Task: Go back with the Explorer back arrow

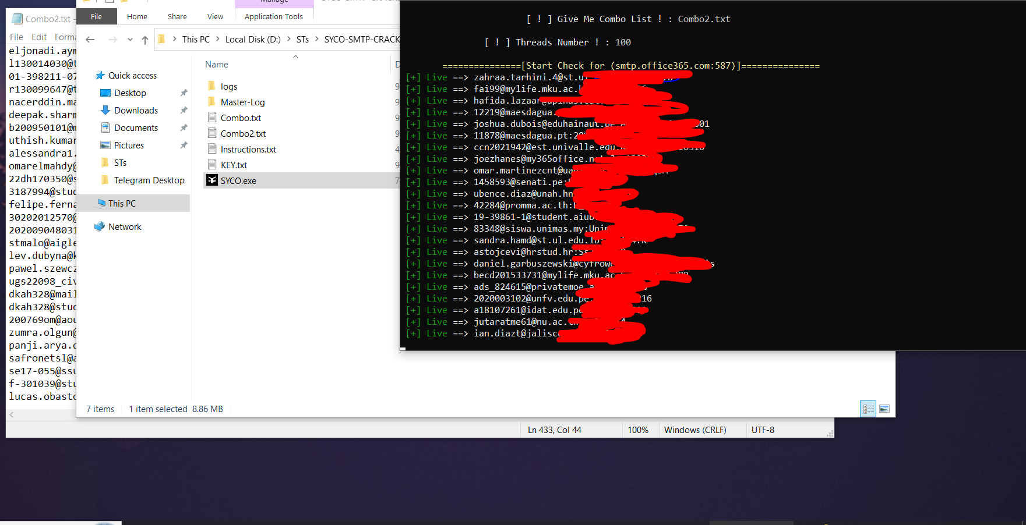Action: 90,40
